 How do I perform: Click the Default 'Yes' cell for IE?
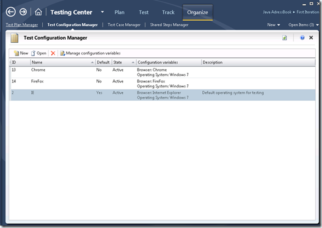click(99, 93)
